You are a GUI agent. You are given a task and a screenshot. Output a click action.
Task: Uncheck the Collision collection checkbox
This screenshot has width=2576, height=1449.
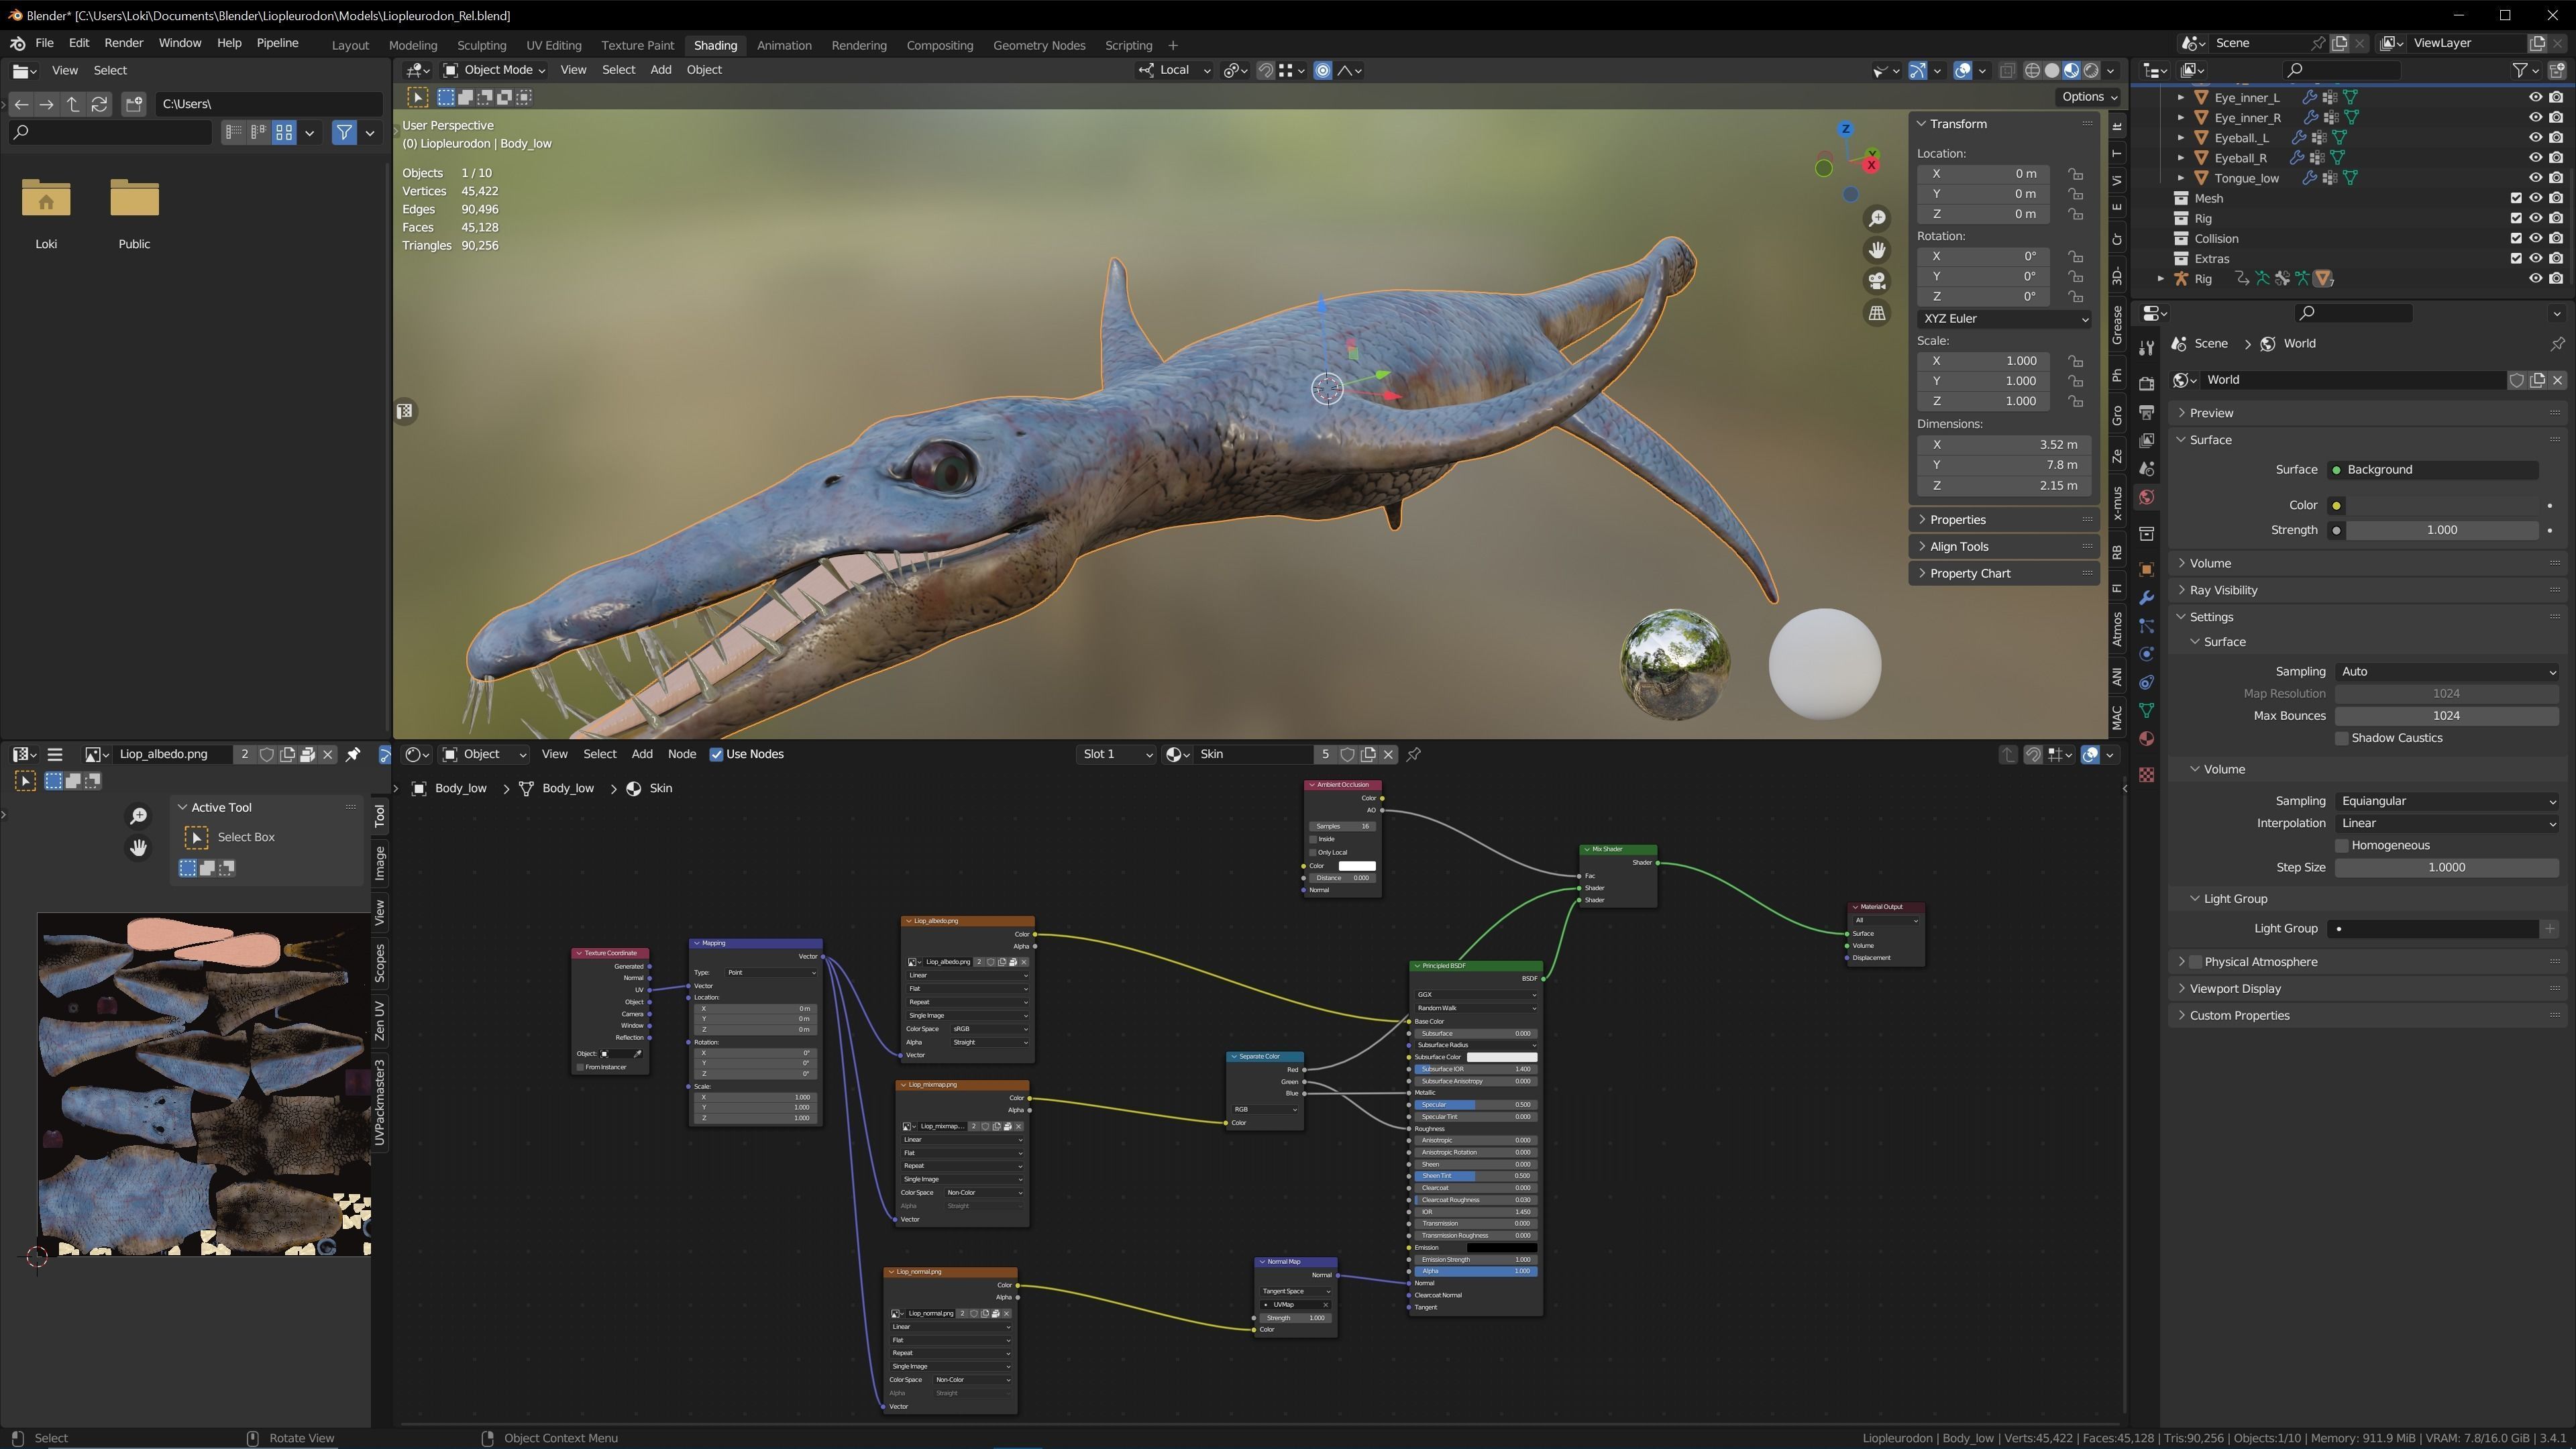[x=2516, y=238]
